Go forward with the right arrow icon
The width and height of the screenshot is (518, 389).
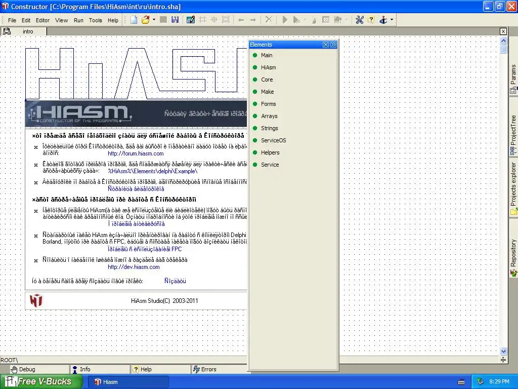253,20
